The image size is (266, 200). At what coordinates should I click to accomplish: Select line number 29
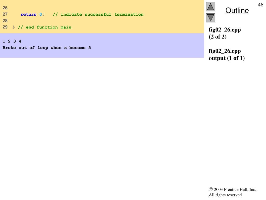pos(5,27)
